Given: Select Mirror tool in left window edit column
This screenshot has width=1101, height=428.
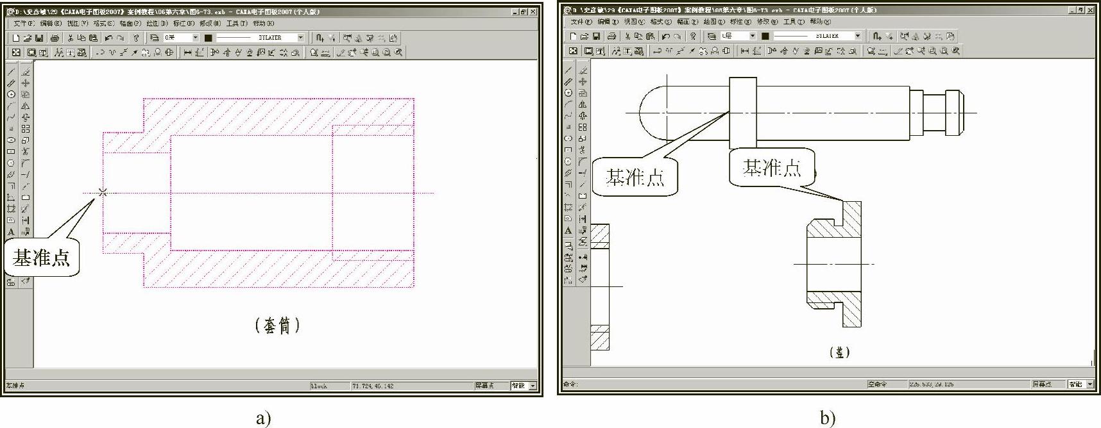Looking at the screenshot, I should coord(25,105).
